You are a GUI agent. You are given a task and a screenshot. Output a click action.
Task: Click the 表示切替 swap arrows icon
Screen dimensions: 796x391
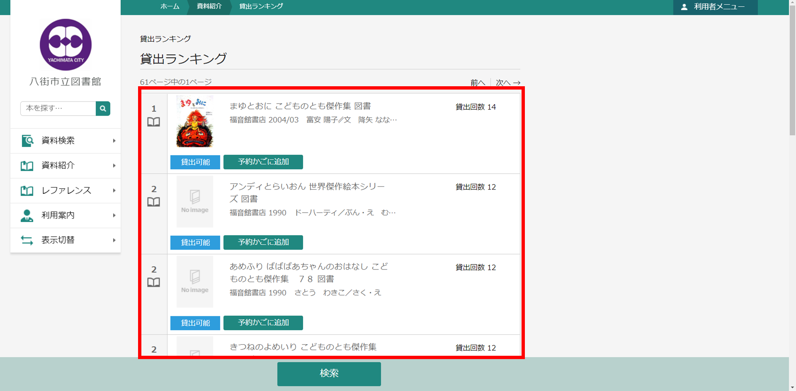tap(27, 240)
